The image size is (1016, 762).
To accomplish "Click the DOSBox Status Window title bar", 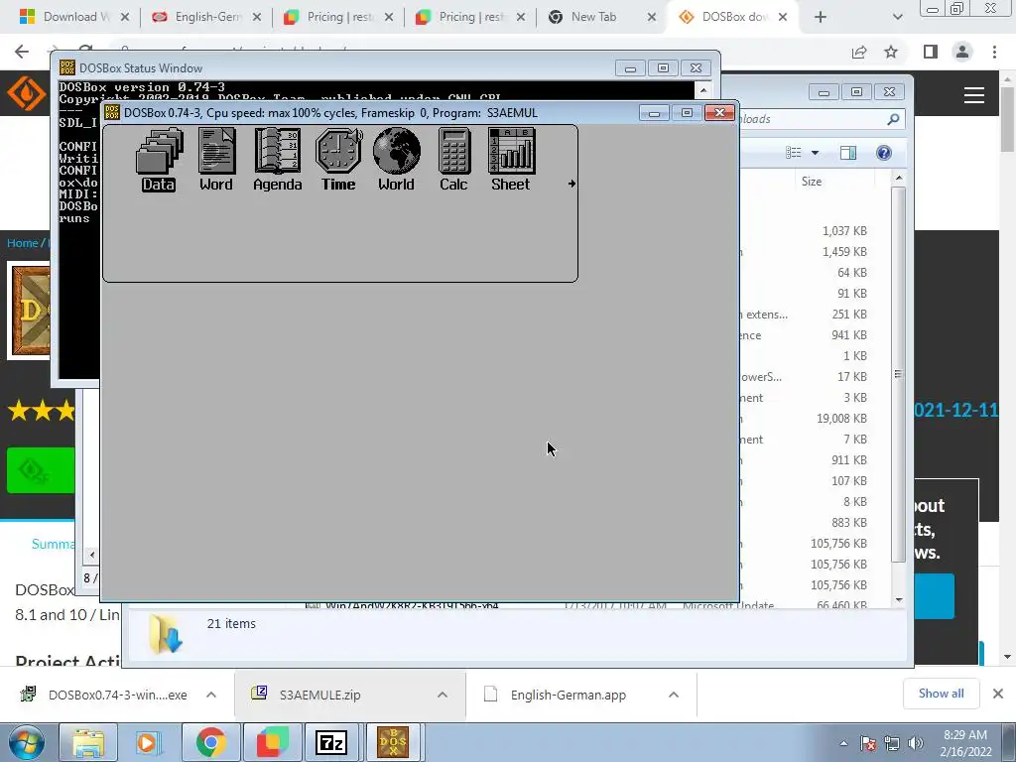I will pos(337,68).
